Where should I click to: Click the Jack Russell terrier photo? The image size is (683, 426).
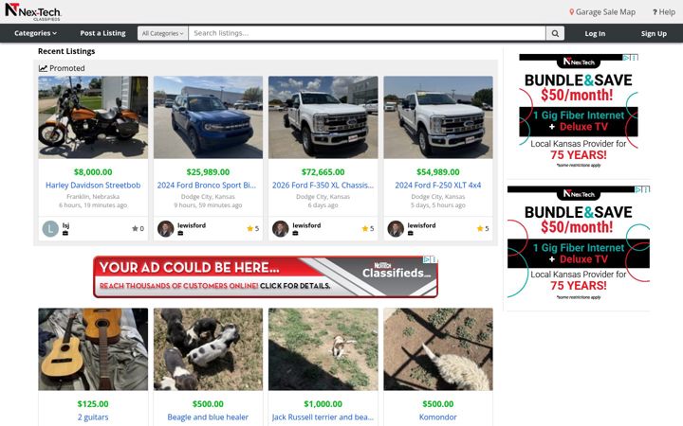(x=323, y=349)
